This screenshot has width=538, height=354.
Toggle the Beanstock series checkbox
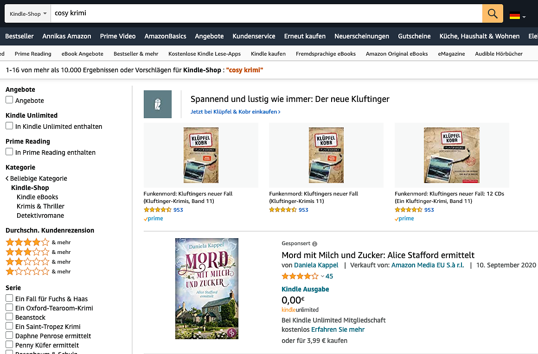coord(9,316)
